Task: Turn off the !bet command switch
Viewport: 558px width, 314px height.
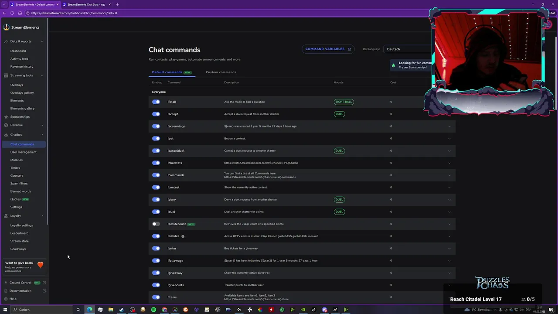Action: (156, 139)
